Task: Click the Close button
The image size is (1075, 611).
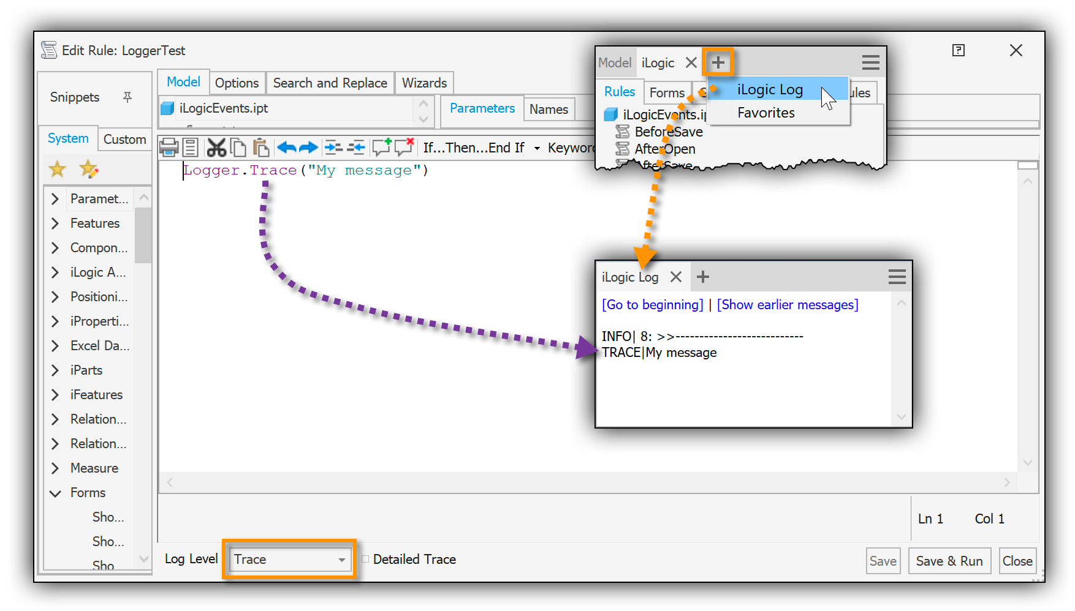Action: click(x=1017, y=561)
